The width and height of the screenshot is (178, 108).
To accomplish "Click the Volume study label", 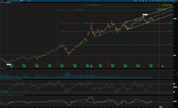I will click(2, 69).
